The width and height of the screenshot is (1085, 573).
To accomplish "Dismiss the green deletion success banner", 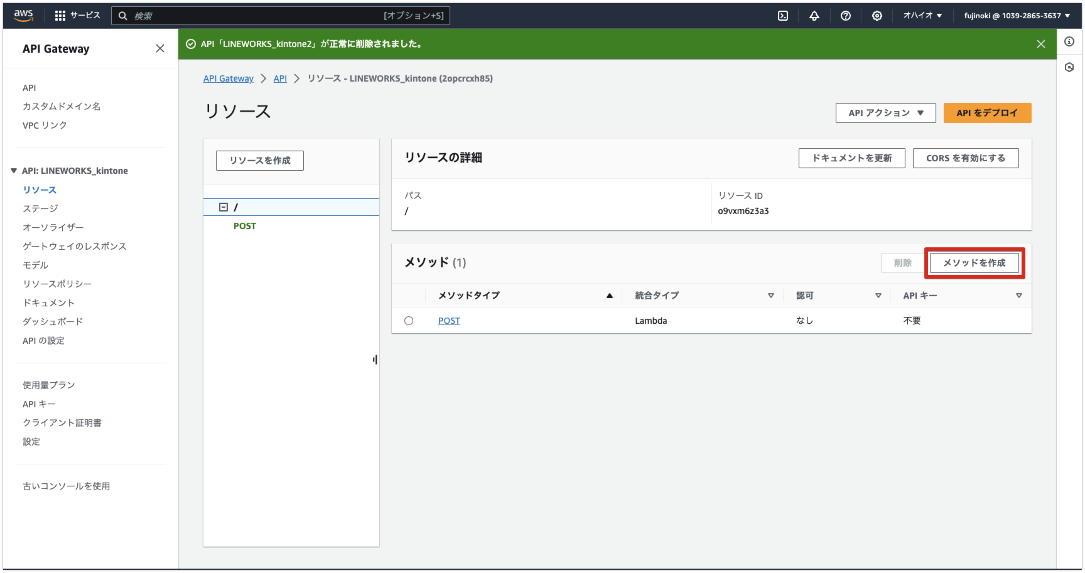I will 1041,44.
